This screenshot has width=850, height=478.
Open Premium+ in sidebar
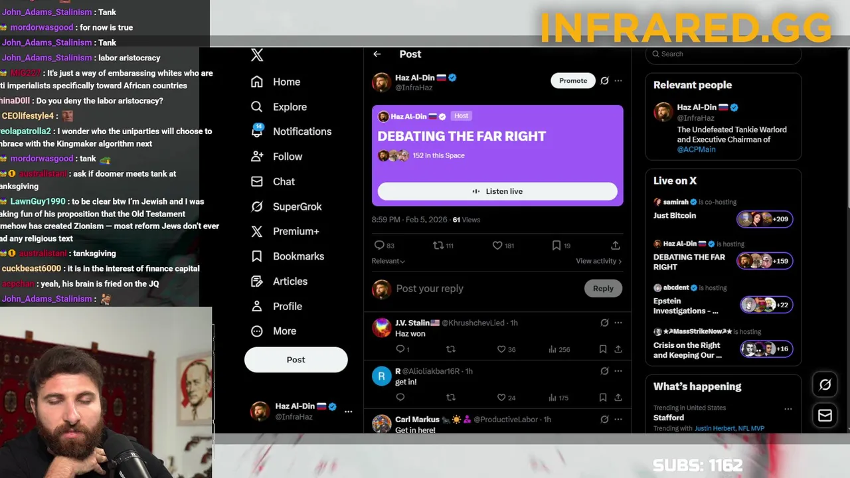(x=285, y=231)
